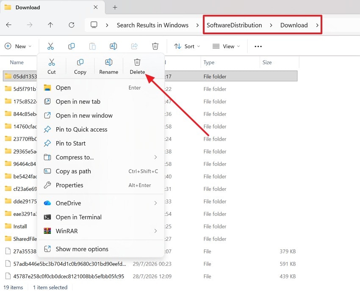Sort by the Size column header

(267, 62)
